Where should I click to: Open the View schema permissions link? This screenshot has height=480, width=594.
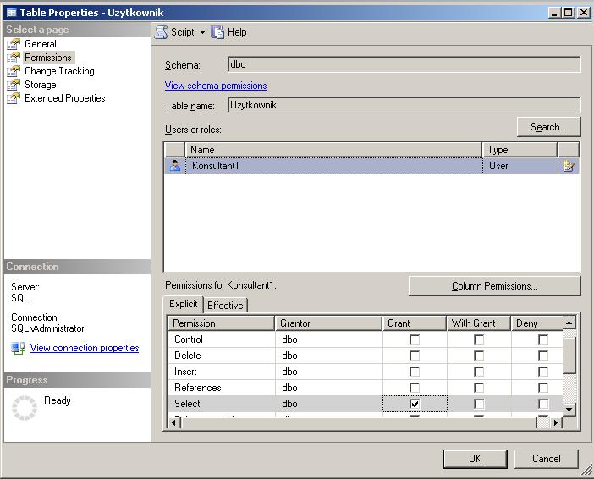(x=216, y=86)
